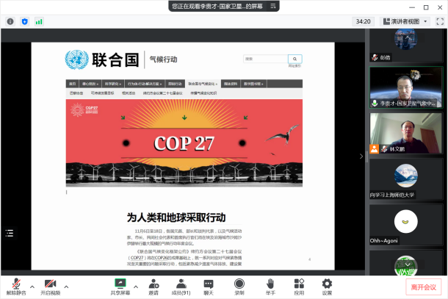448x299 pixels.
Task: Open the 传播气候变化知识 sub-link
Action: [x=203, y=93]
